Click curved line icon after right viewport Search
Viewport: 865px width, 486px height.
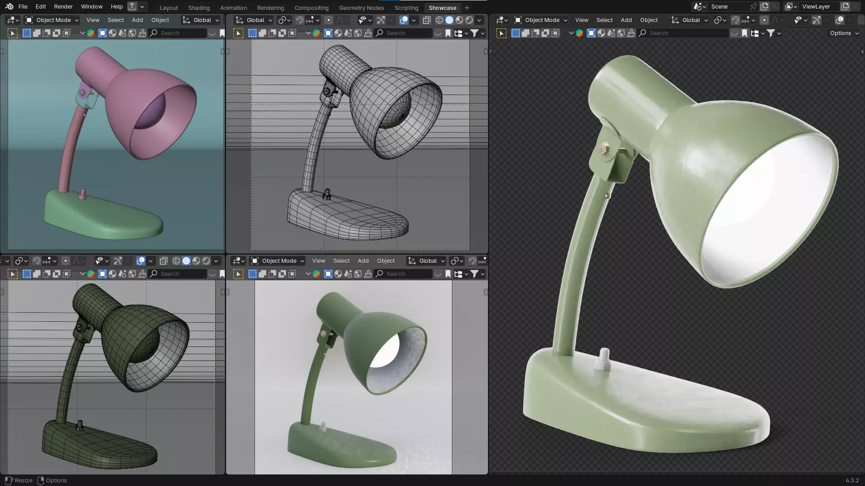coord(734,33)
